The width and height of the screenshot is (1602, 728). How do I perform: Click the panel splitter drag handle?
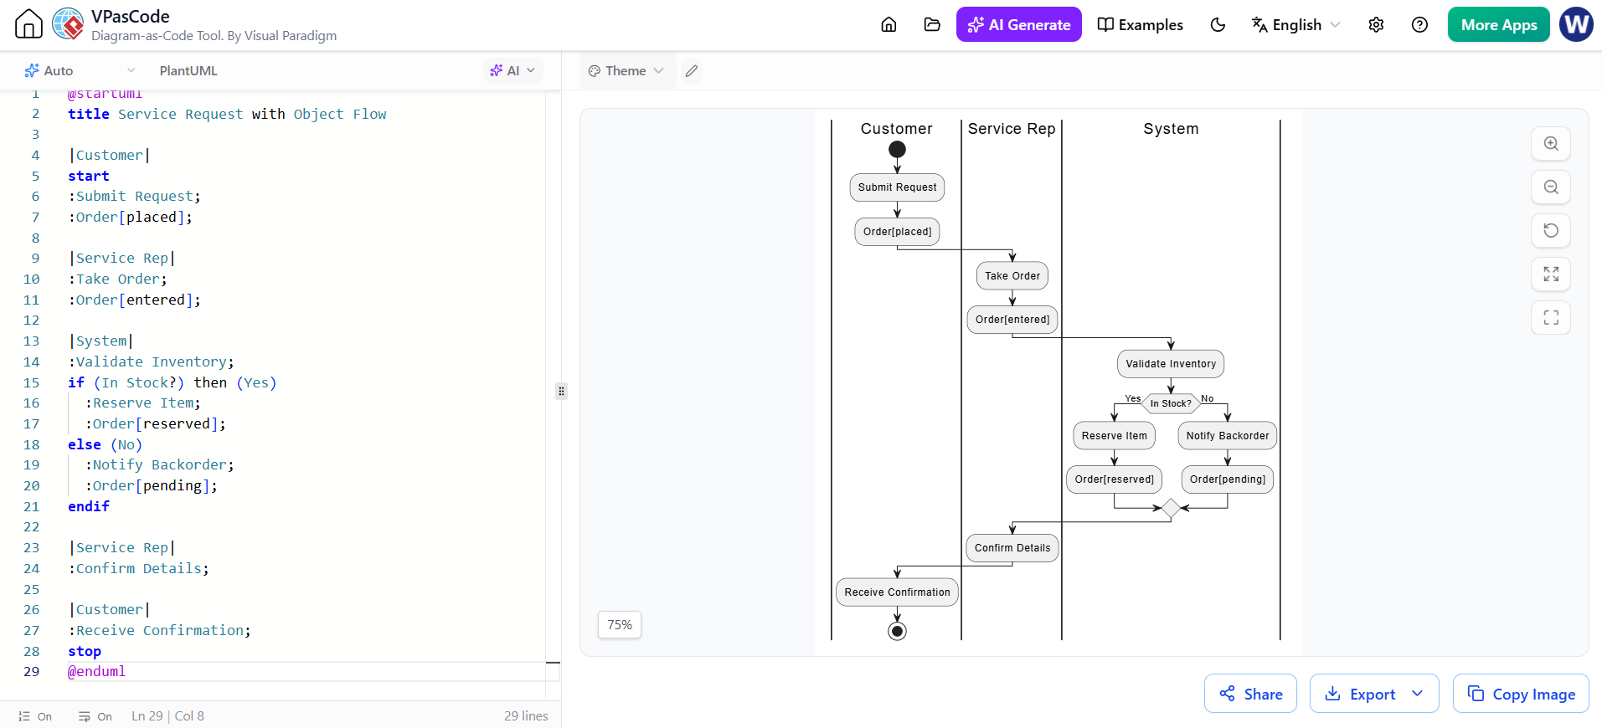pos(561,391)
